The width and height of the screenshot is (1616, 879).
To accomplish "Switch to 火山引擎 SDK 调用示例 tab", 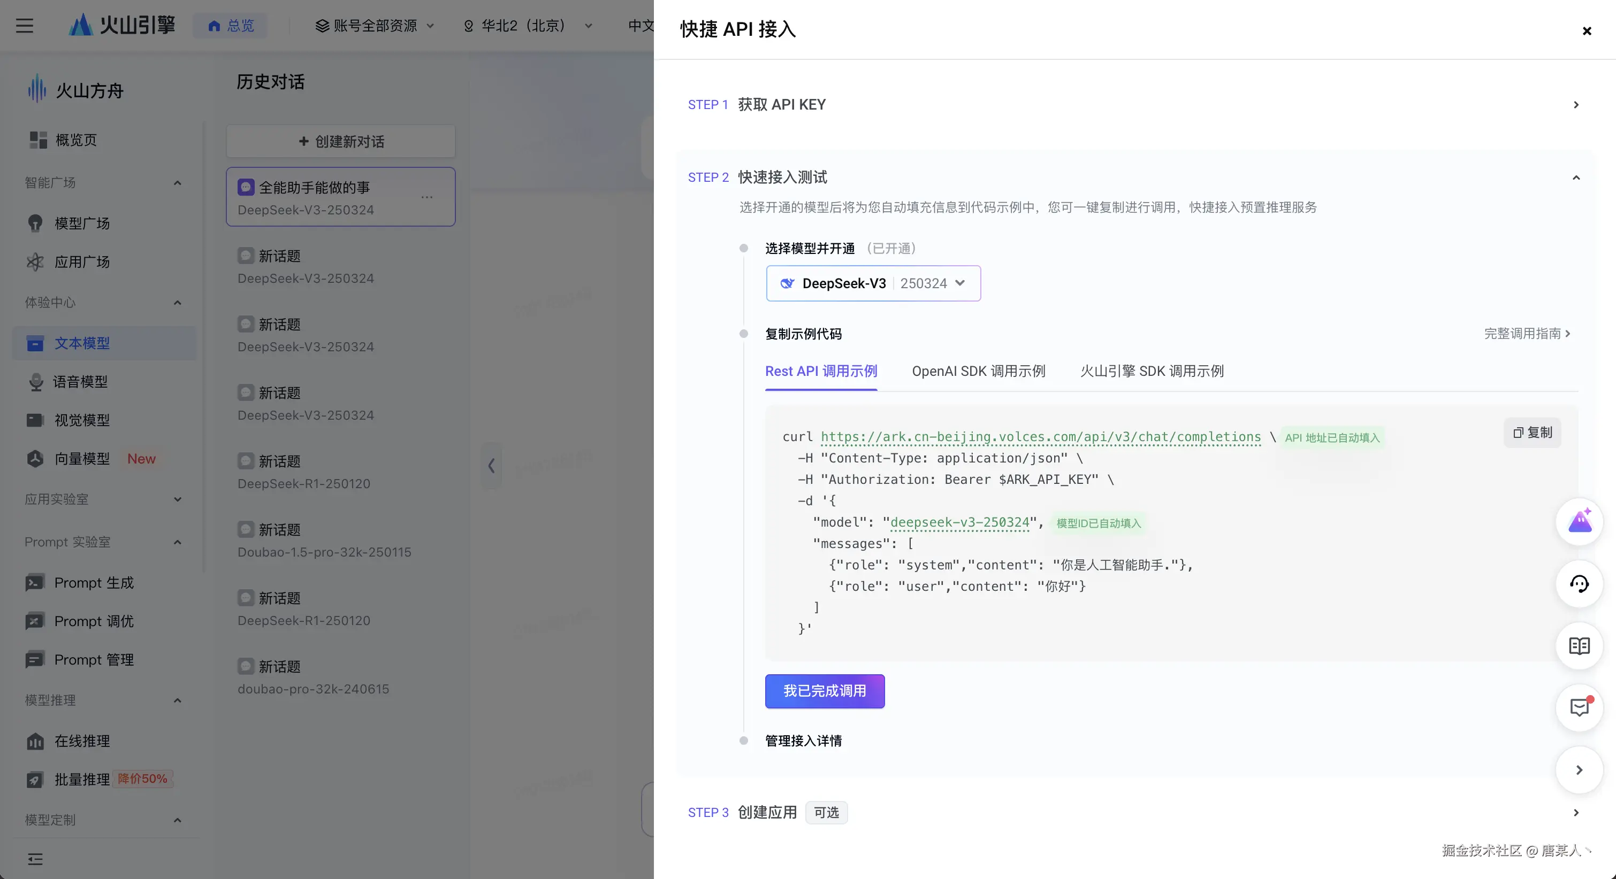I will tap(1151, 371).
